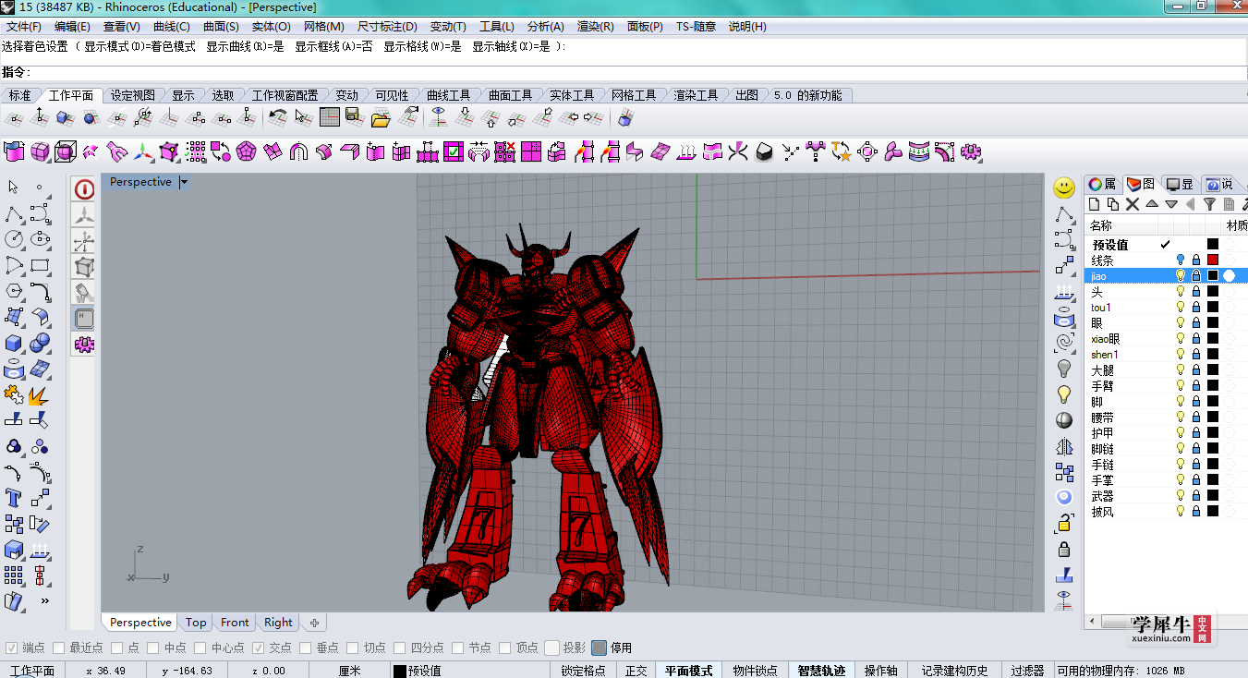The height and width of the screenshot is (678, 1248).
Task: Click the yellow smiley face icon
Action: (1064, 188)
